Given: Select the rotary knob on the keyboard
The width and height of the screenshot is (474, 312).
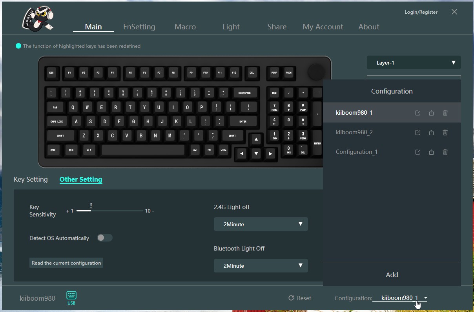Looking at the screenshot, I should pos(316,72).
